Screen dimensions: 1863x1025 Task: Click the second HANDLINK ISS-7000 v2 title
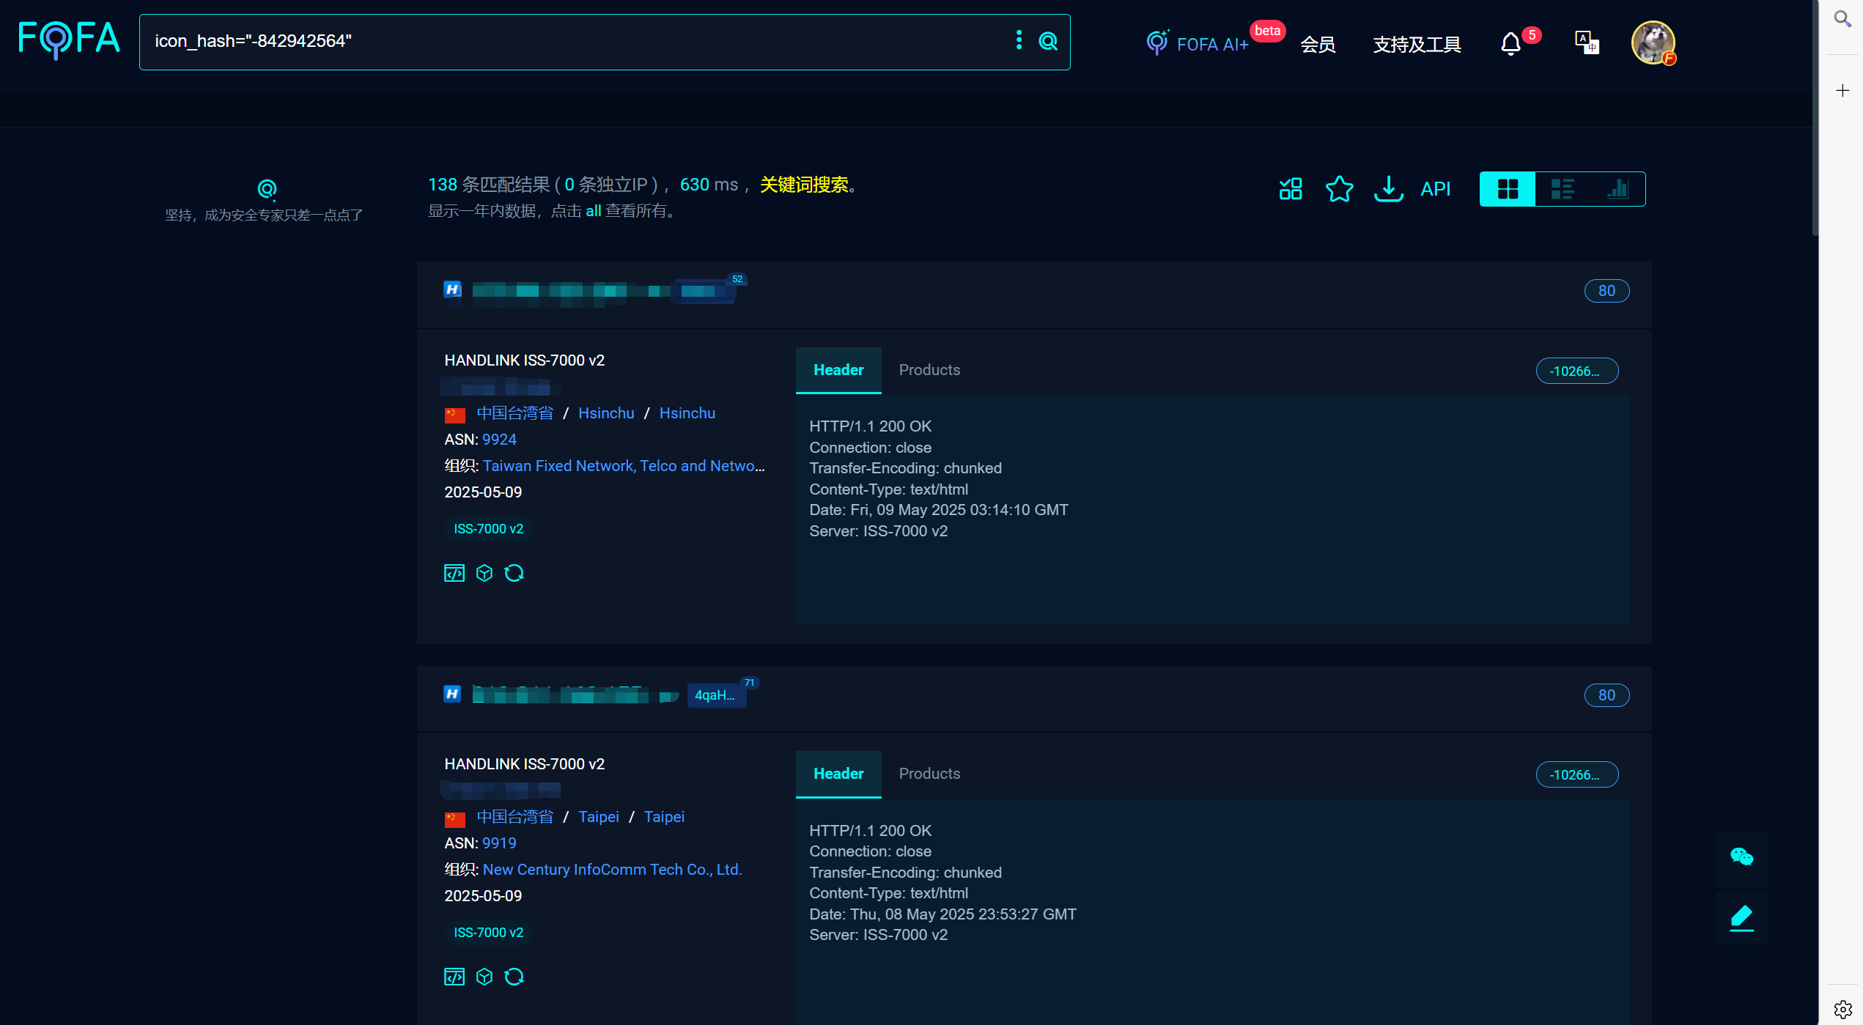pos(524,764)
